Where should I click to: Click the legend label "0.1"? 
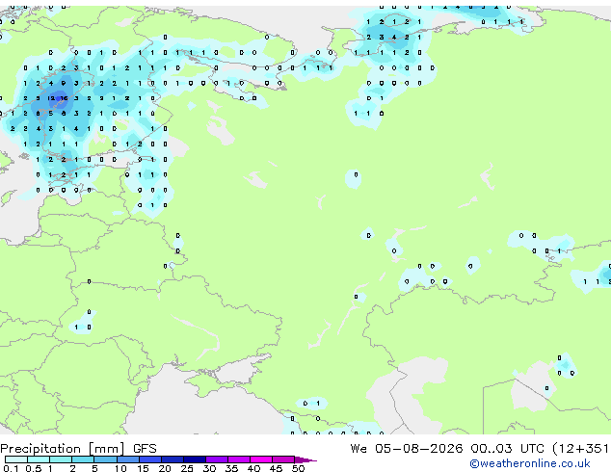pos(11,468)
